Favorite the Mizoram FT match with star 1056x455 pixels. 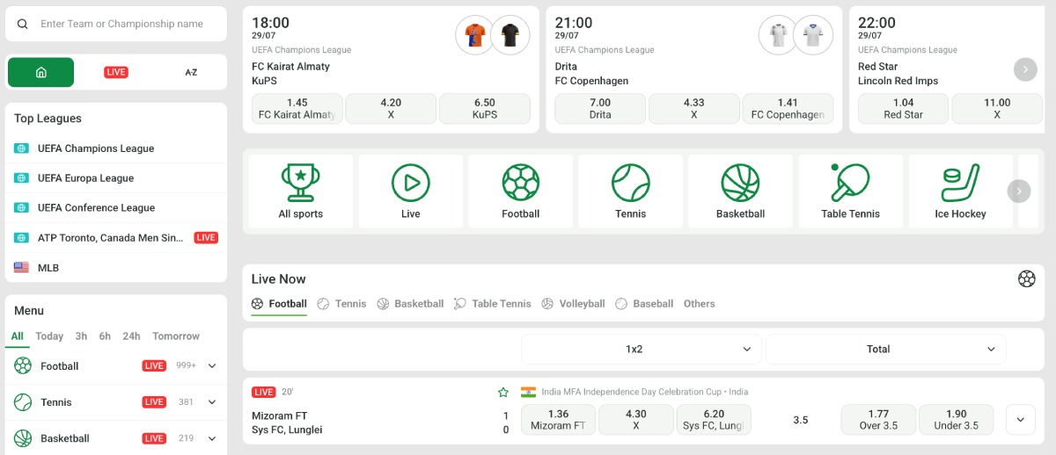503,392
